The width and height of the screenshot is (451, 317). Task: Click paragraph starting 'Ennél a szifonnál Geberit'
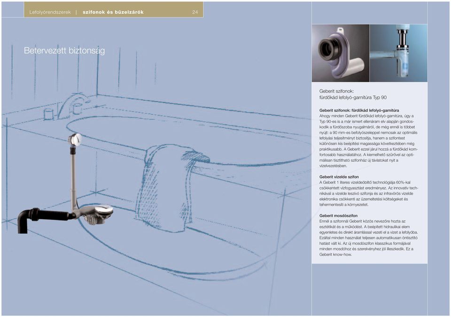pos(369,238)
